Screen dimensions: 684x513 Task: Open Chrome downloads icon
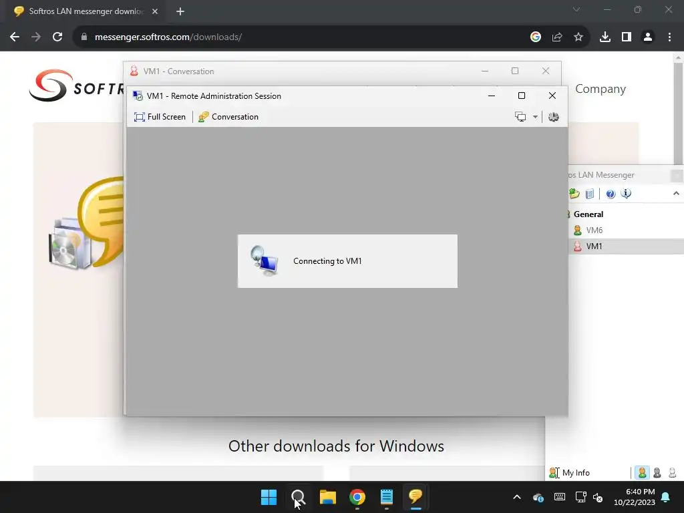pos(605,37)
